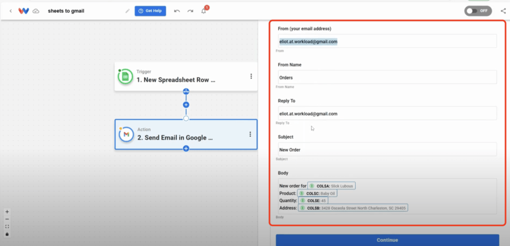
Task: Click the Trigger label on first step
Action: (x=144, y=72)
